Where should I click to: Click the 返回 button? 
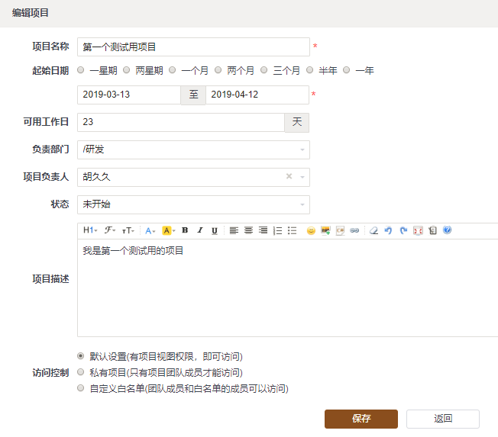pyautogui.click(x=443, y=419)
